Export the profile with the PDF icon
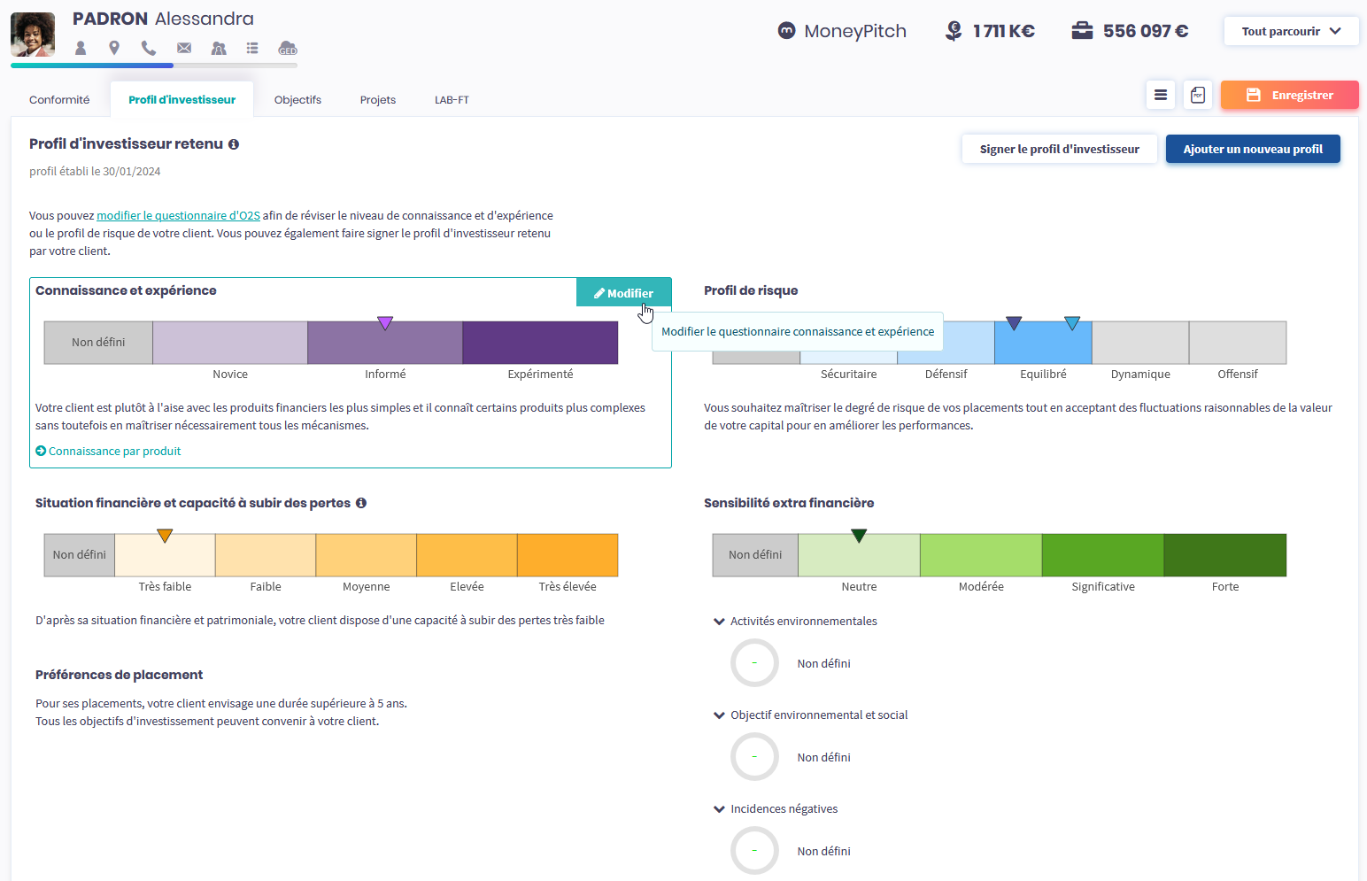Screen dimensions: 1367x881 (x=1197, y=95)
